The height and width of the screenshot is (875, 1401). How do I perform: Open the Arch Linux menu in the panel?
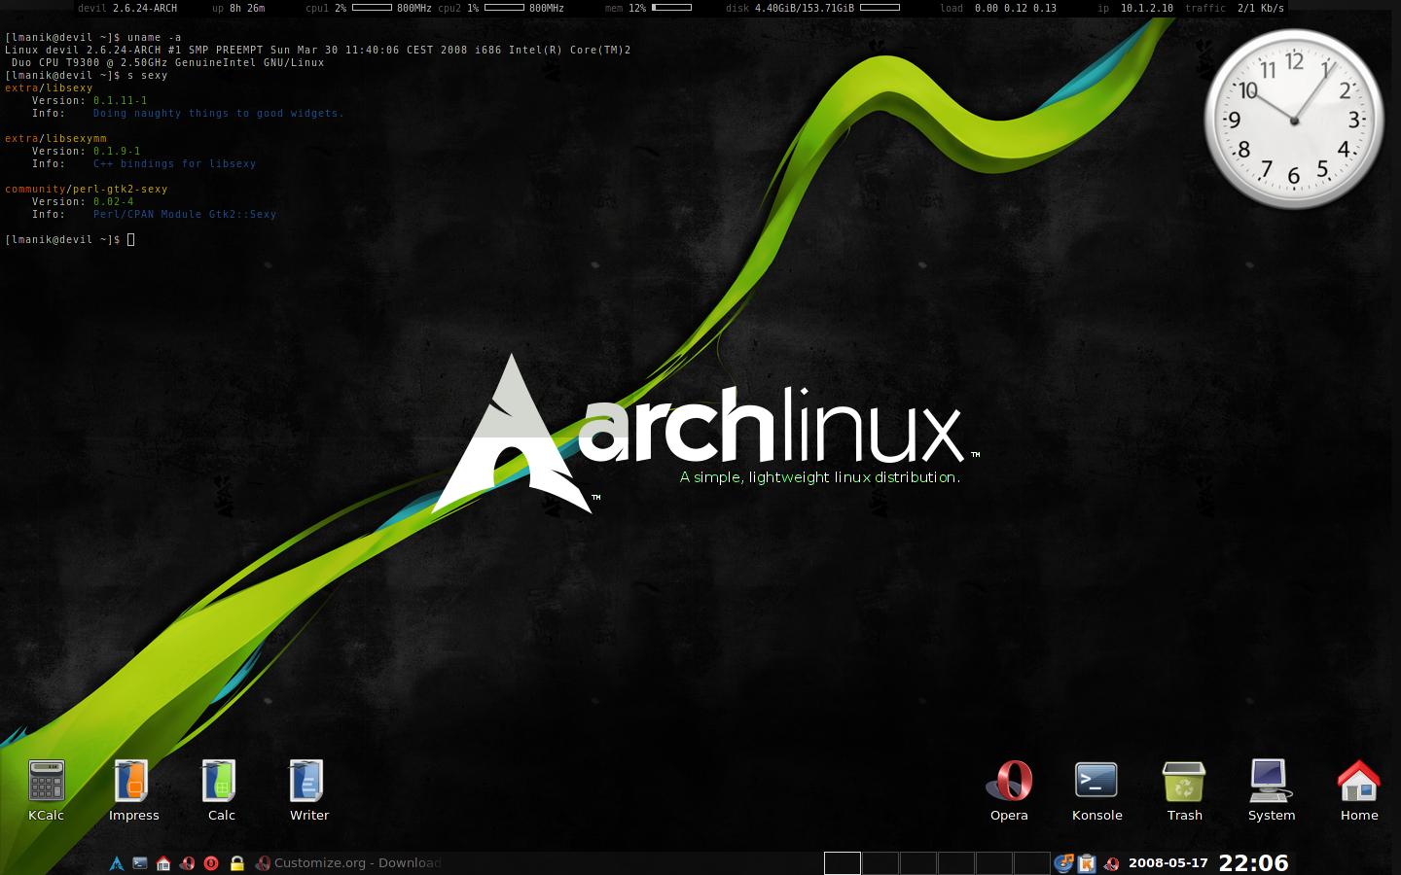click(x=117, y=863)
